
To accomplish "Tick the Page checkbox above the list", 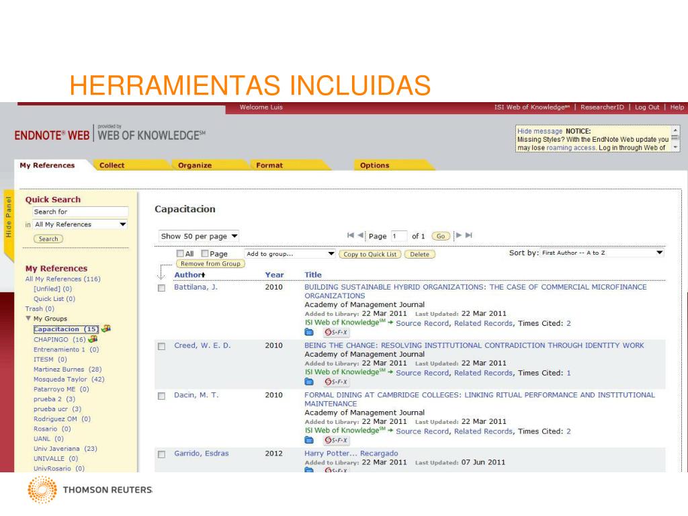I will click(x=204, y=253).
